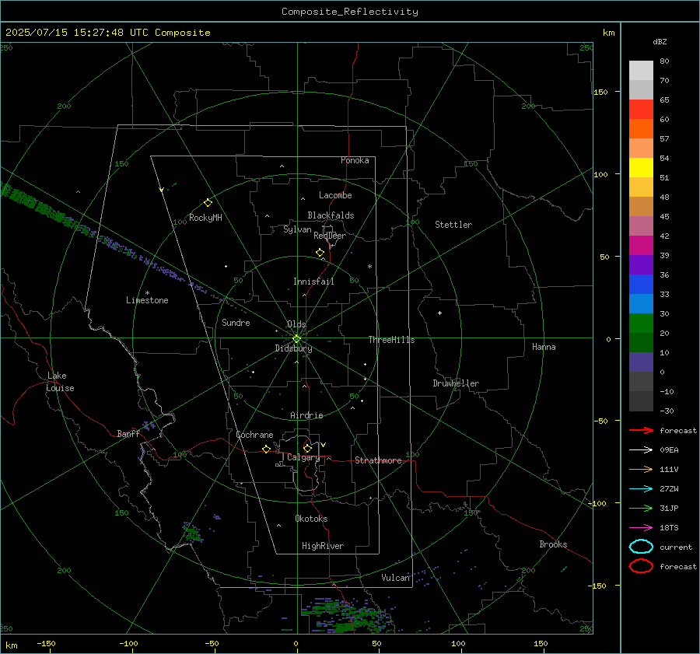Click the Blackfalds label
Image resolution: width=700 pixels, height=654 pixels.
tap(331, 215)
